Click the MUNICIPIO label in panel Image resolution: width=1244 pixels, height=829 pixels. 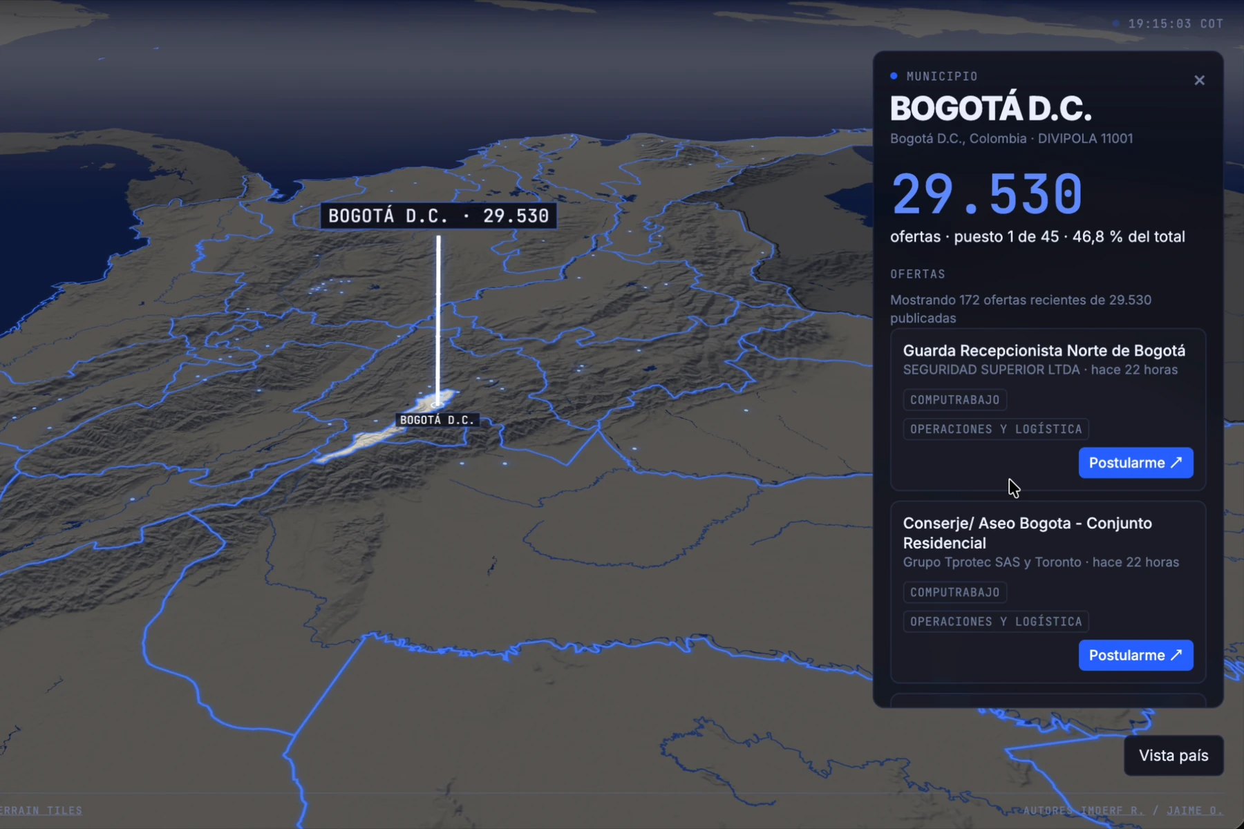[942, 76]
